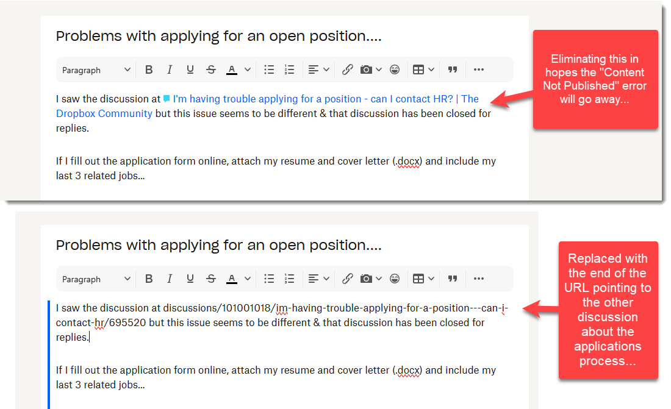This screenshot has width=671, height=409.
Task: Apply underline using the top editor toolbar
Action: (x=190, y=70)
